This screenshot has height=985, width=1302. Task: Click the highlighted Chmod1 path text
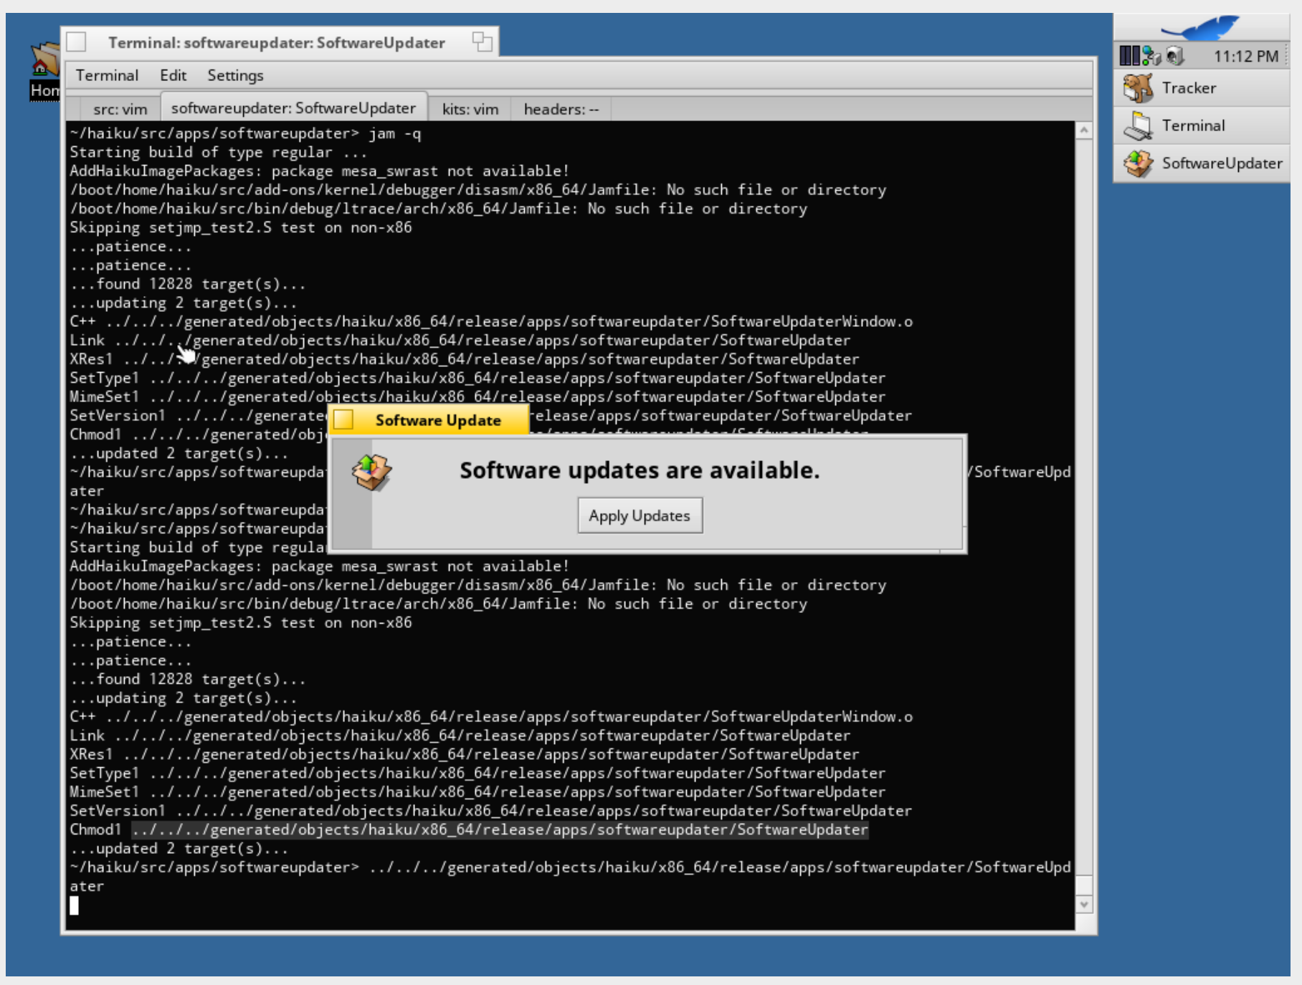(500, 829)
